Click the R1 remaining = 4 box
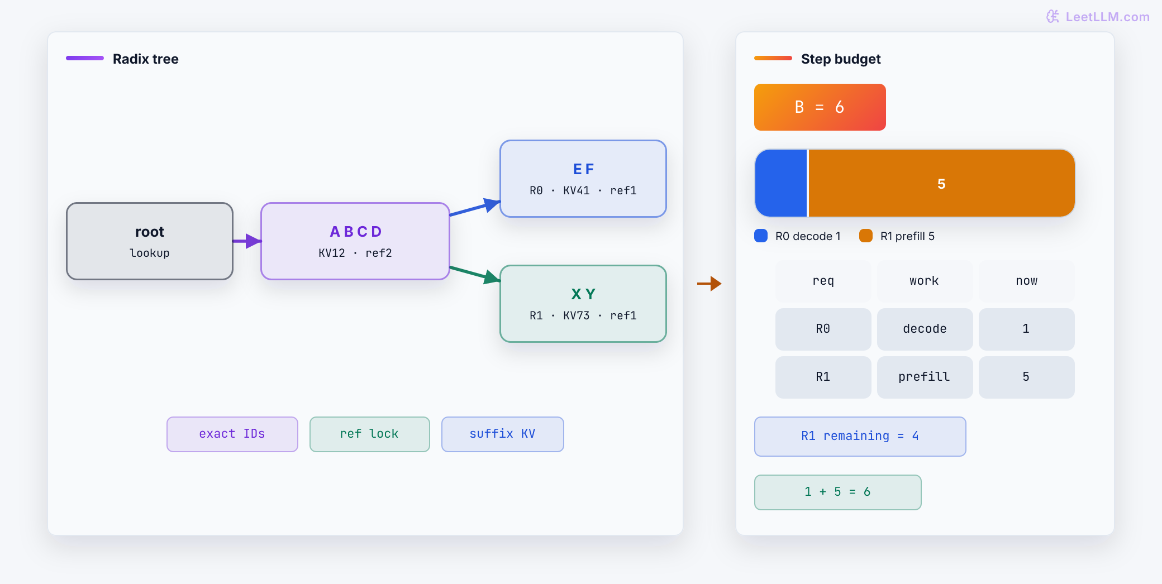Screen dimensions: 1162x584 coord(860,437)
